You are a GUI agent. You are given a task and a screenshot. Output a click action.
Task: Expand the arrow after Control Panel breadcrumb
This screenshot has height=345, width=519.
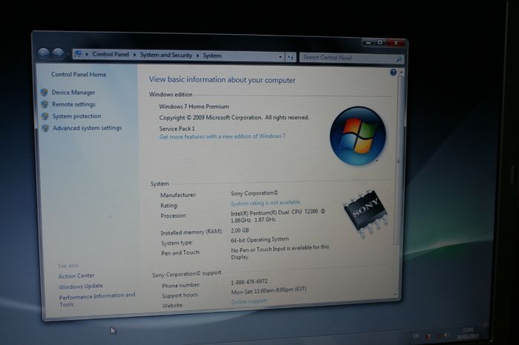pyautogui.click(x=134, y=55)
